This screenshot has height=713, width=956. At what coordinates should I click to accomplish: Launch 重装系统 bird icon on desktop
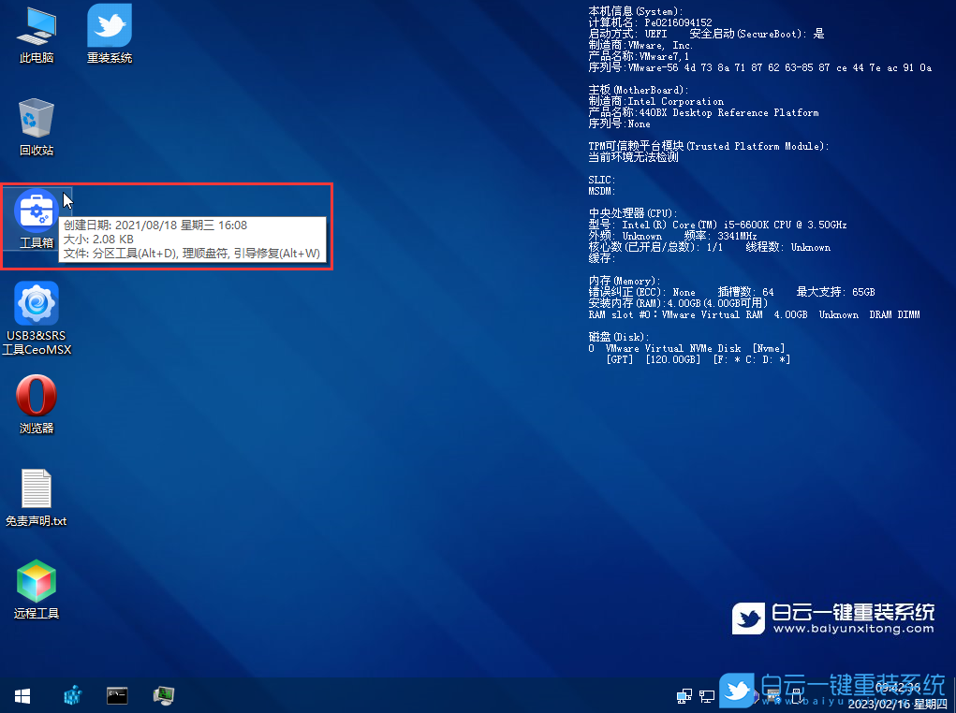tap(110, 26)
